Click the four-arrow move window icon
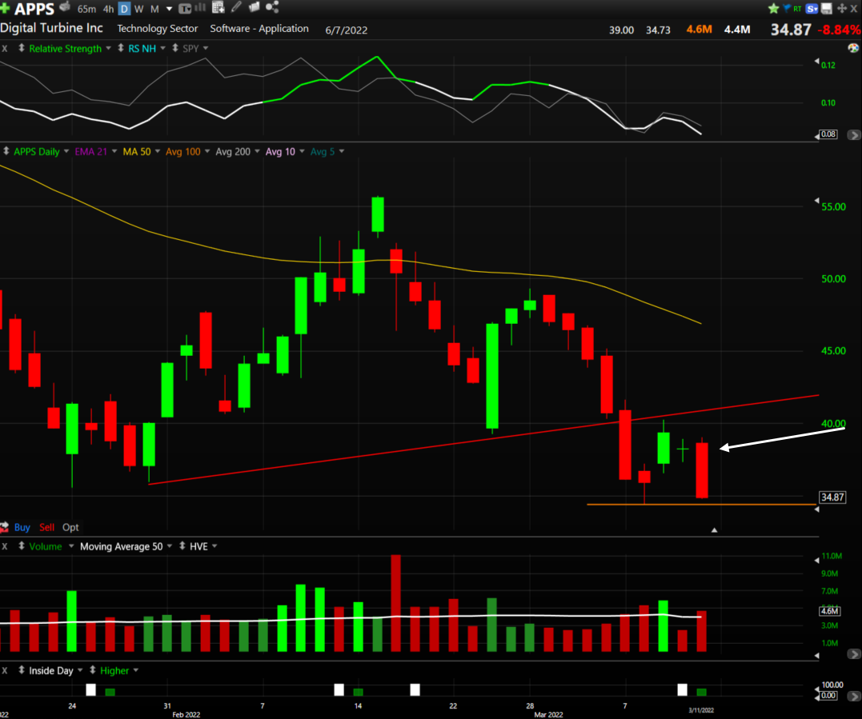The width and height of the screenshot is (862, 719). click(842, 8)
